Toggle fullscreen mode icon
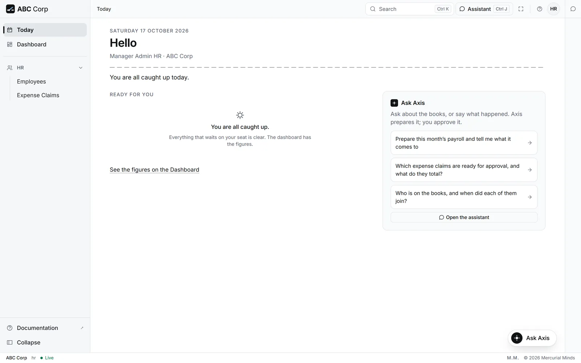Viewport: 581px width, 363px height. [521, 9]
